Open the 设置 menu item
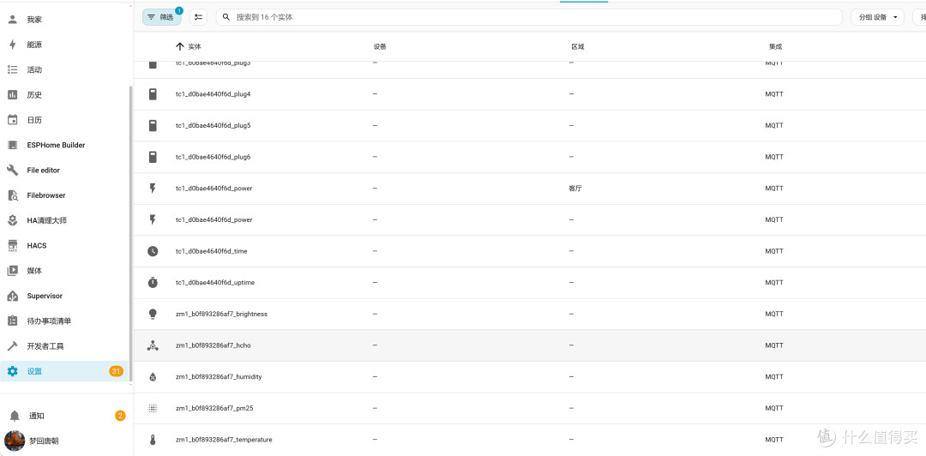926x456 pixels. coord(63,371)
